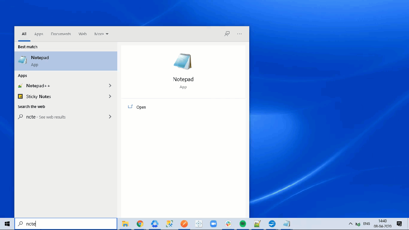Click the Notepad title in the preview pane
The image size is (409, 230).
coord(183,79)
